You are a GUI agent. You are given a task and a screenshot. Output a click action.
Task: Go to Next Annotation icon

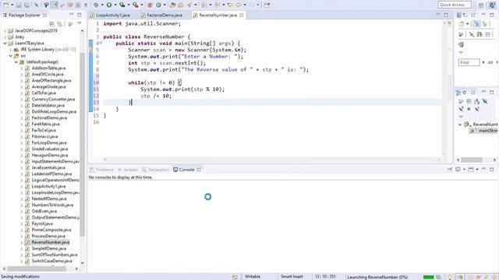pos(203,5)
